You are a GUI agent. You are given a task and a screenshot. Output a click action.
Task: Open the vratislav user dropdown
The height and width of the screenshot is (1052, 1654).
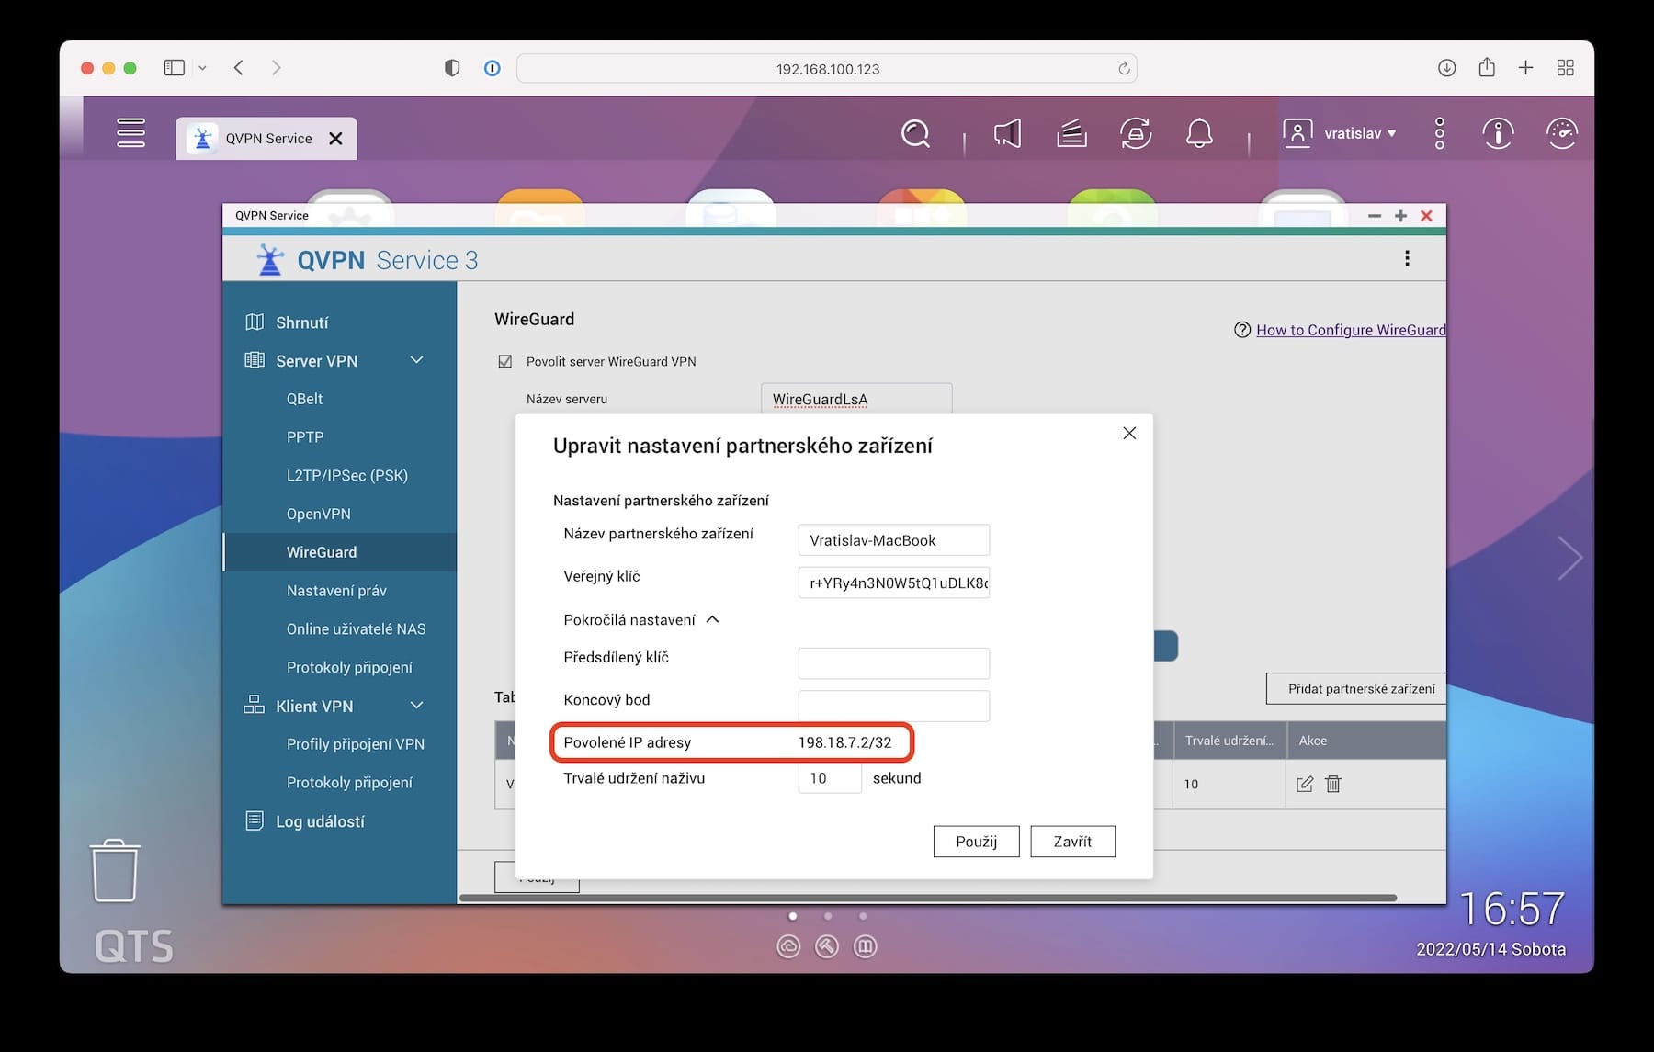click(1340, 133)
